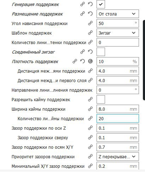
Task: Click link icon for Зазор поддержки сверху
Action: pyautogui.click(x=90, y=137)
